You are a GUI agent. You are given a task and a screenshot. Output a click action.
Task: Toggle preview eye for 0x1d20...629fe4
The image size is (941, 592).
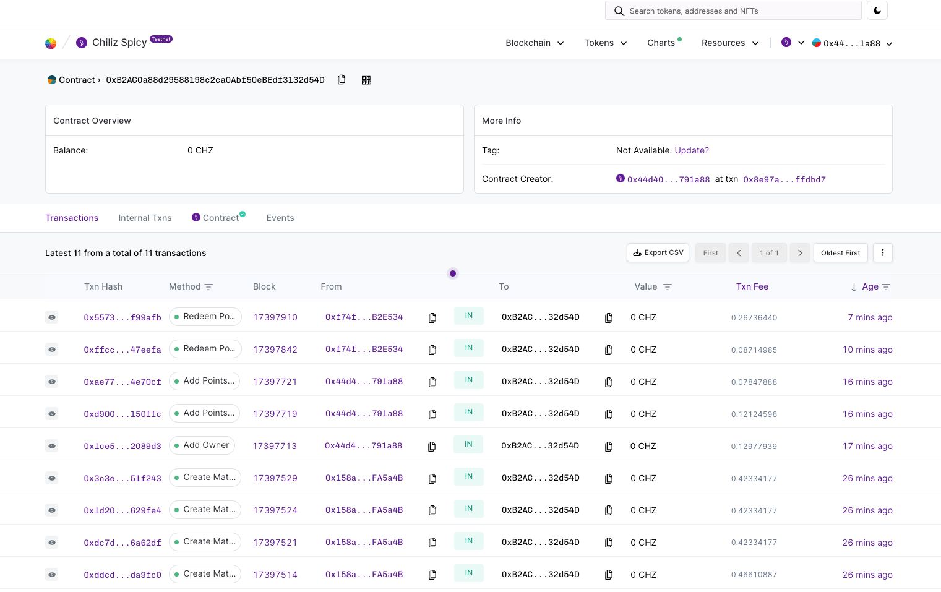[x=52, y=510]
